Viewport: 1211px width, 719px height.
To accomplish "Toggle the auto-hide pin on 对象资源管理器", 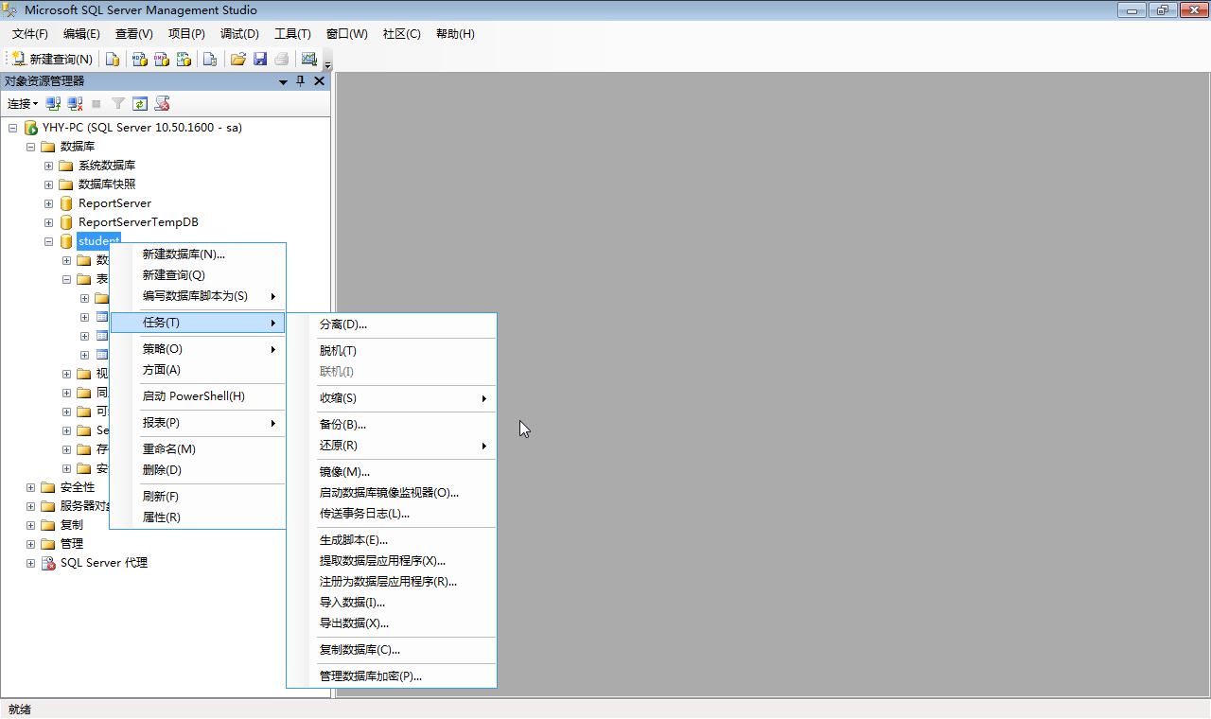I will click(301, 81).
